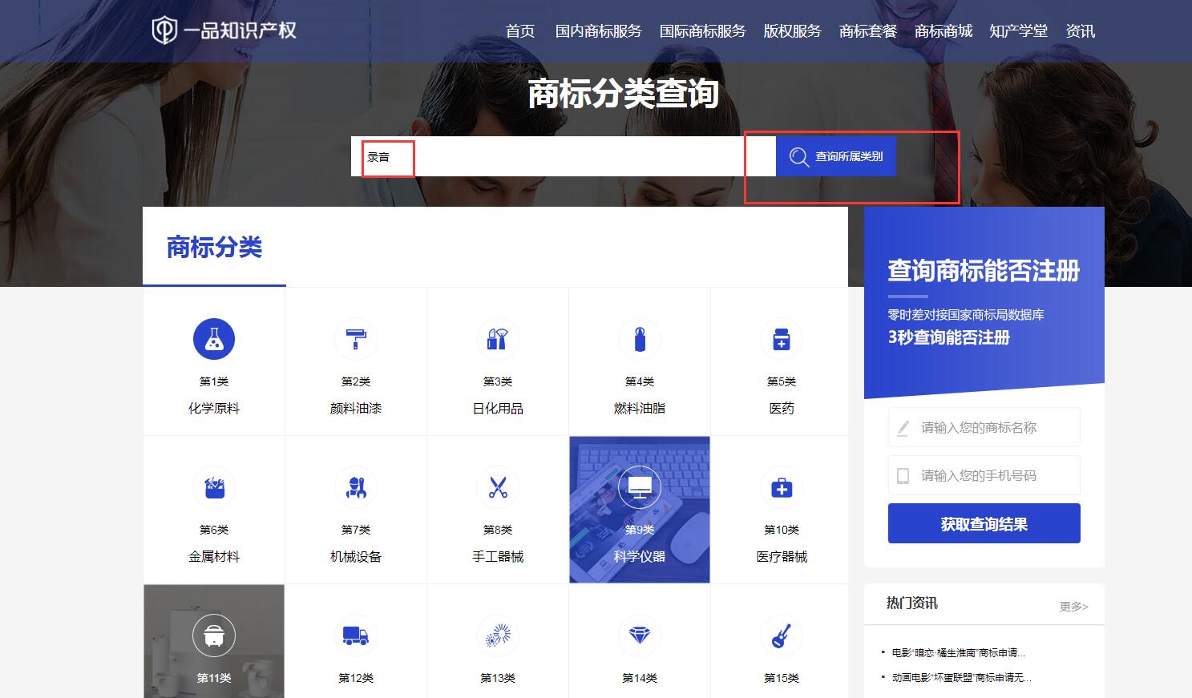Click the pencil icon in the trademark name field
The width and height of the screenshot is (1192, 698).
tap(903, 428)
